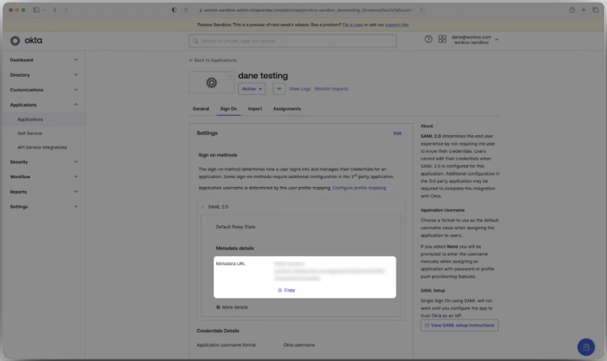This screenshot has width=607, height=361.
Task: Click the Safari share icon
Action: [x=572, y=10]
